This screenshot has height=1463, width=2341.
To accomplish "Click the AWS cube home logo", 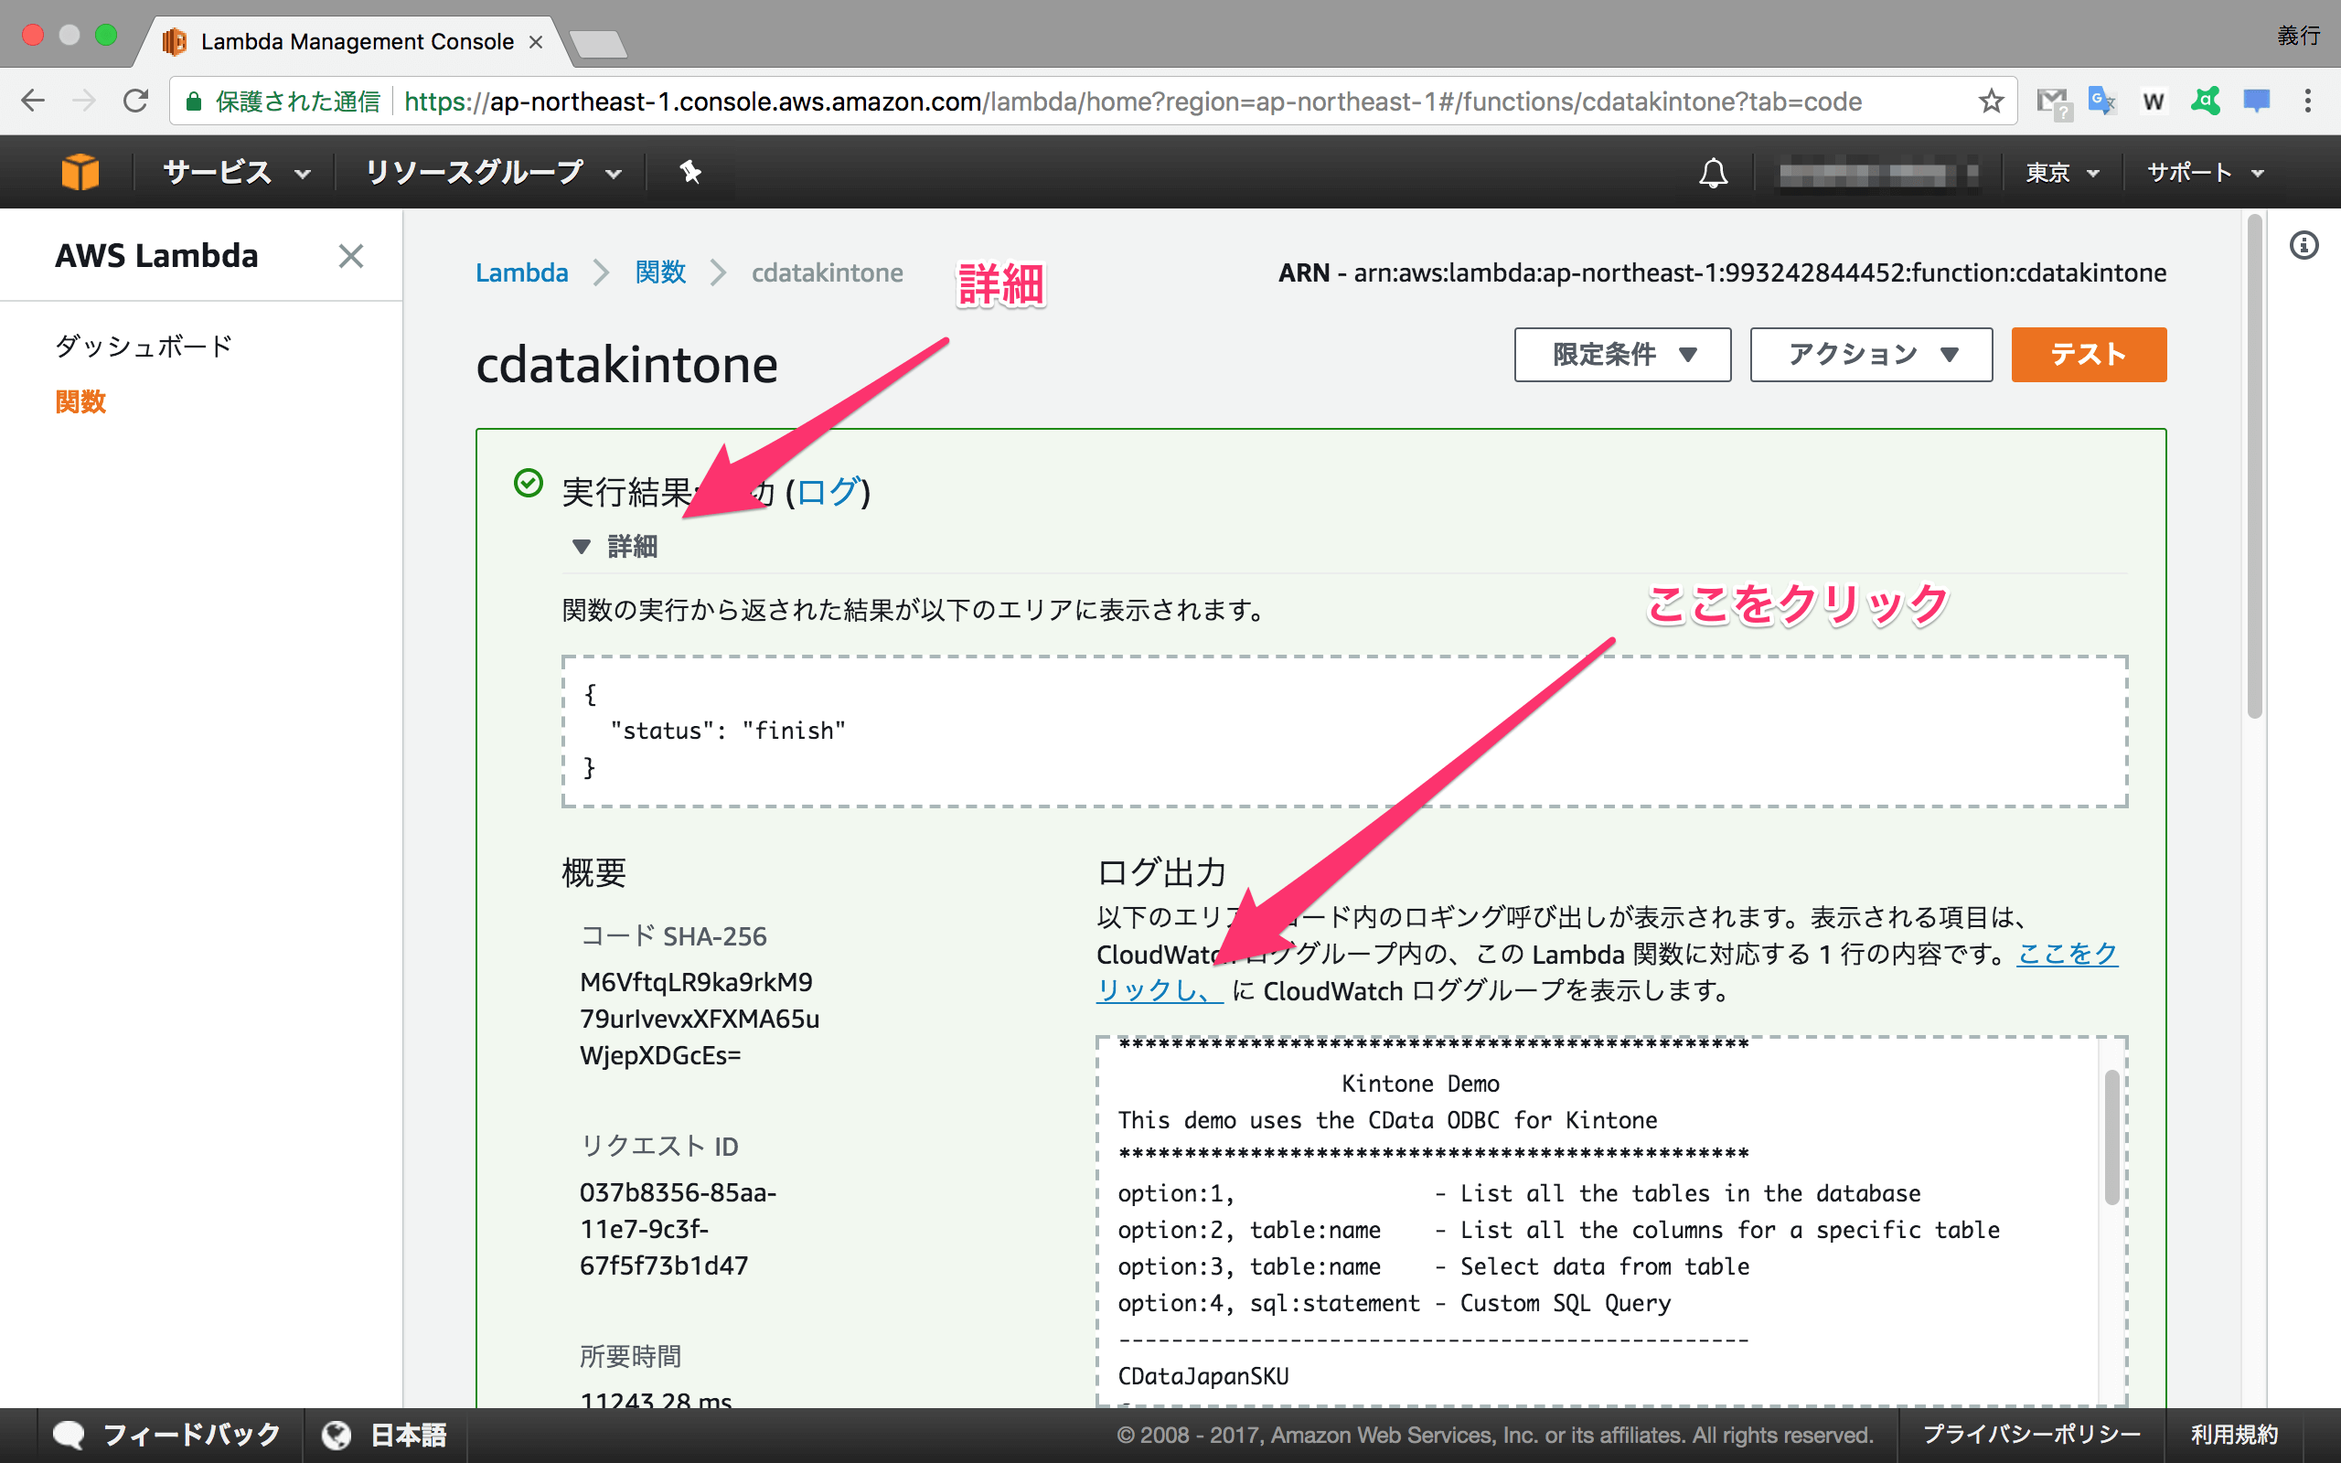I will pyautogui.click(x=80, y=171).
